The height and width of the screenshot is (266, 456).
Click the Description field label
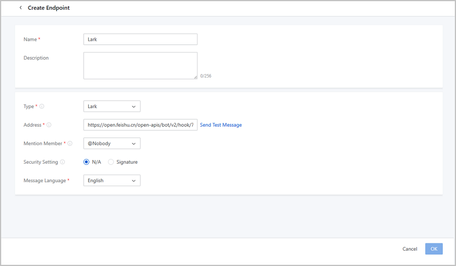pos(36,58)
